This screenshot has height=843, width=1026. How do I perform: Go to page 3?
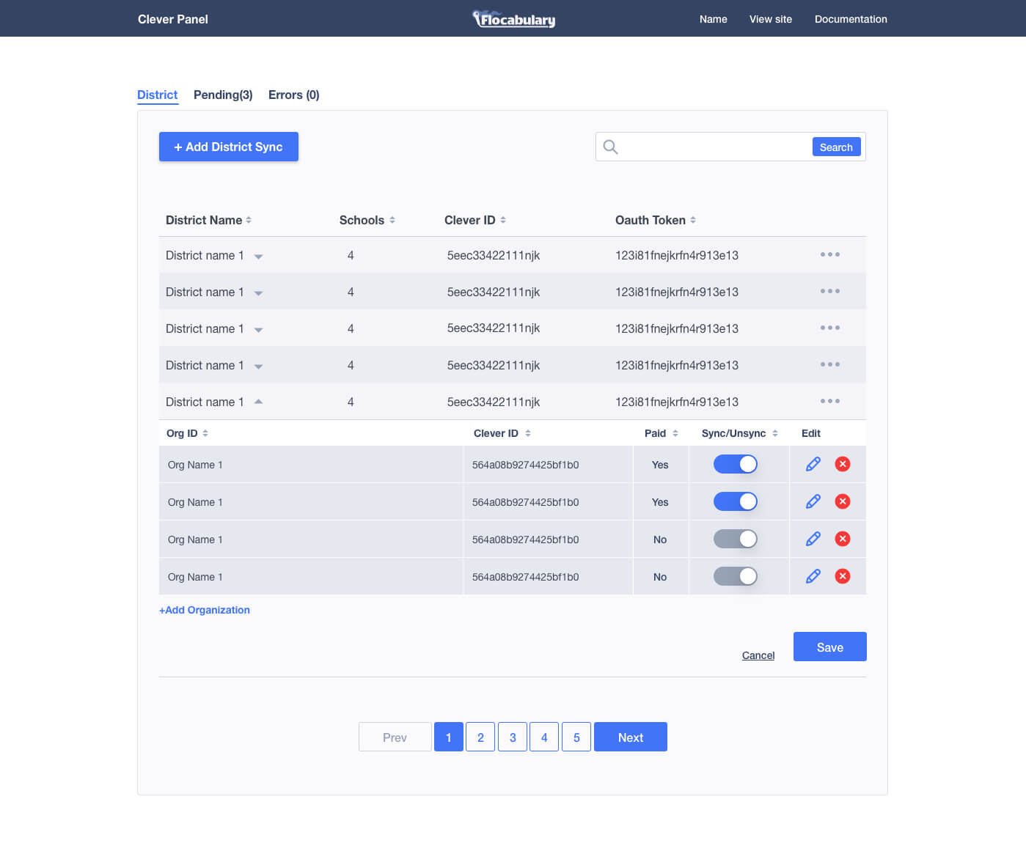click(513, 737)
